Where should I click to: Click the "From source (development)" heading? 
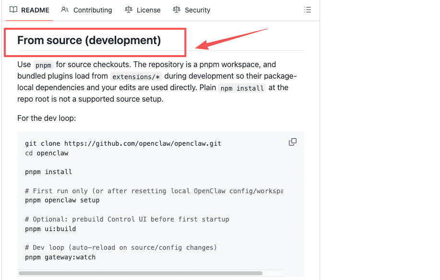pos(89,40)
